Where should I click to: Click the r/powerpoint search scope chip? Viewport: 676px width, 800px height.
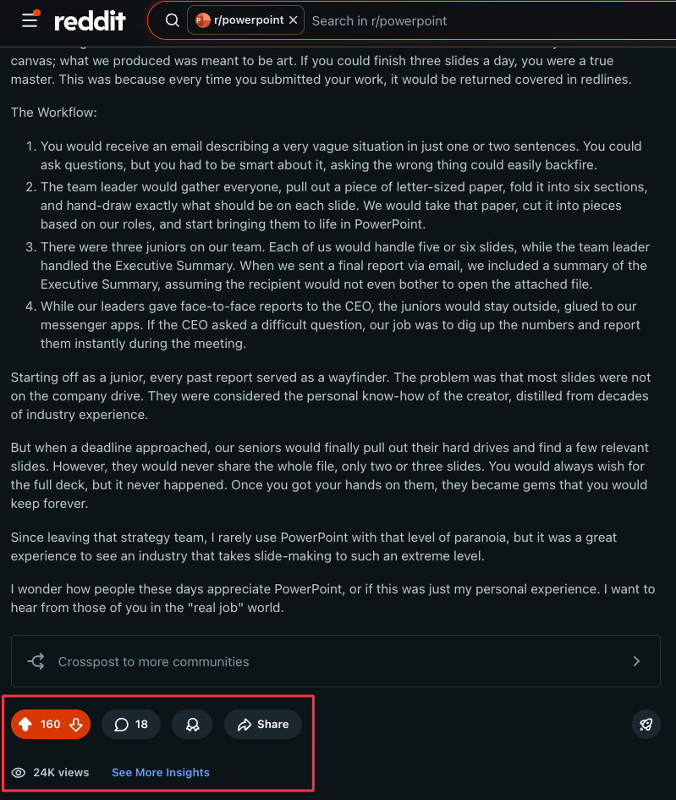(245, 20)
